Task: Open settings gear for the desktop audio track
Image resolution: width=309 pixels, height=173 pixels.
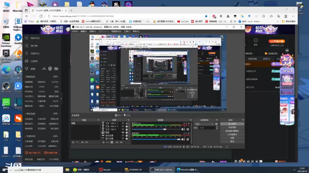Action: coord(188,139)
